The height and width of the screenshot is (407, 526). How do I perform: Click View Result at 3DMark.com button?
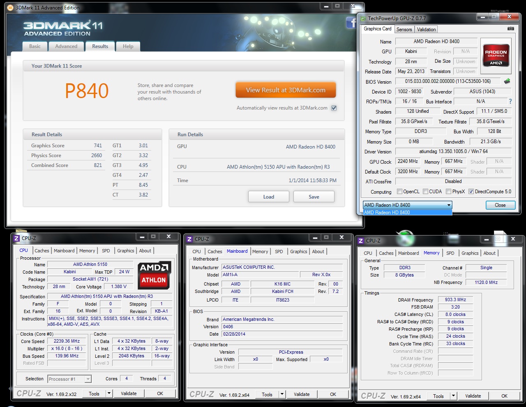coord(286,90)
